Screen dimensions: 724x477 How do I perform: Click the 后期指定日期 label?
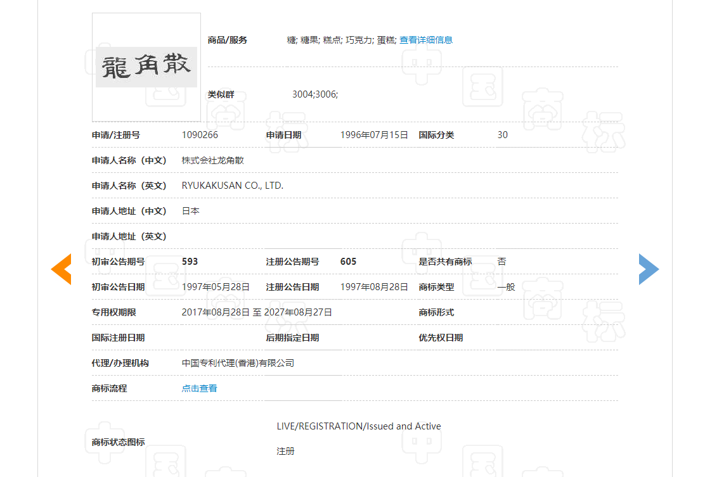click(x=292, y=338)
